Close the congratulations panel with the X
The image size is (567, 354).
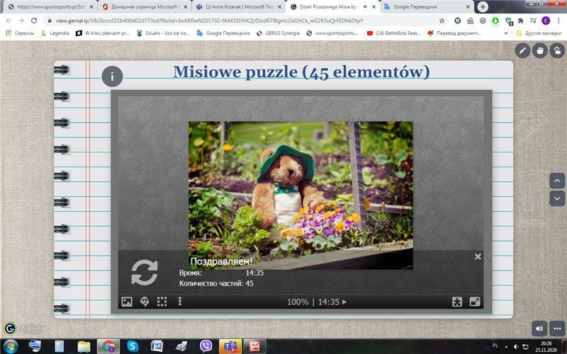coord(478,256)
